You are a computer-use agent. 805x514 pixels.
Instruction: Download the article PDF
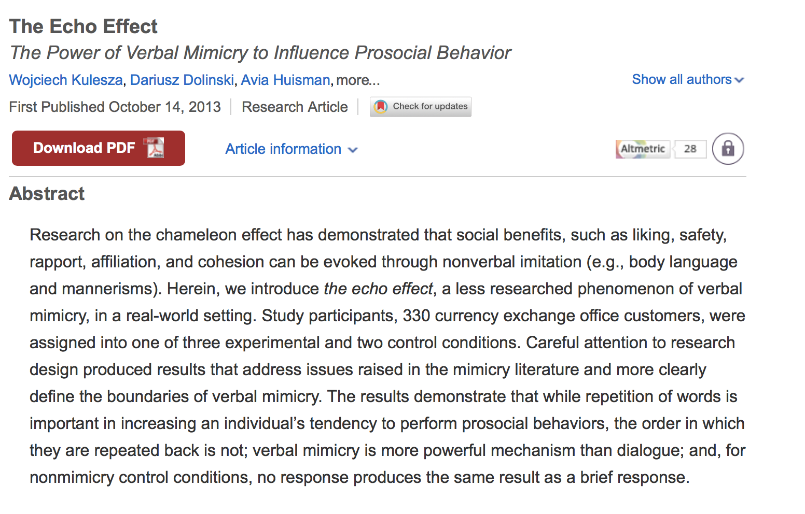click(x=99, y=148)
